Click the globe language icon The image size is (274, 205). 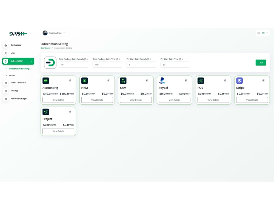[259, 33]
